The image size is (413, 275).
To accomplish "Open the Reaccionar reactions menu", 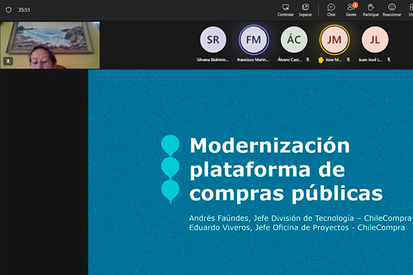I will (392, 10).
